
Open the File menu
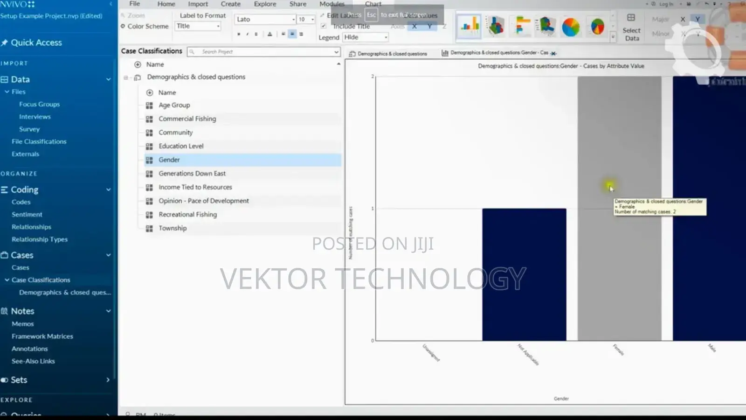[134, 4]
